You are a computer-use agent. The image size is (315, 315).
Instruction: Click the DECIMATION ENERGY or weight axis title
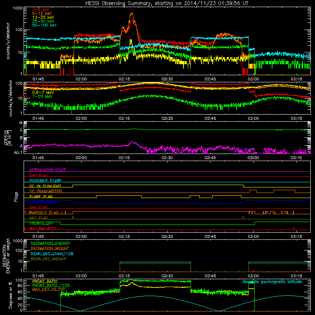[6, 256]
